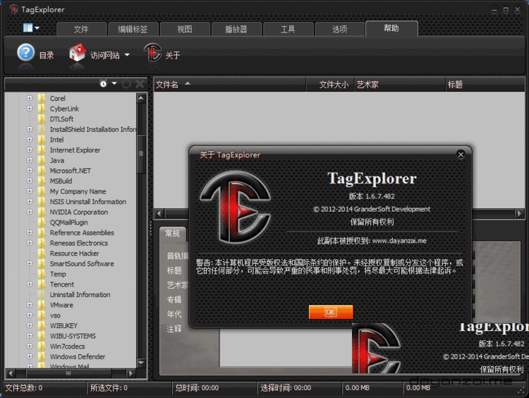Sort by 标题 column header
Viewport: 529px width, 398px height.
pos(485,85)
